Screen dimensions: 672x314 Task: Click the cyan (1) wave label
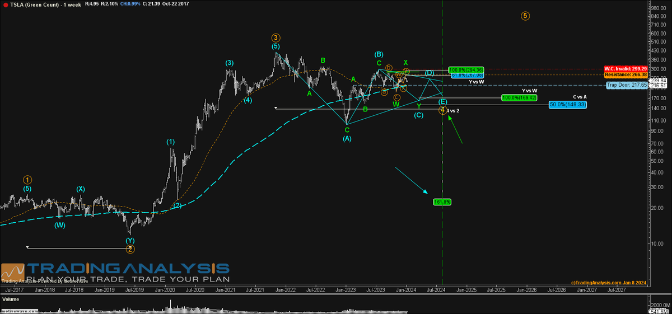point(171,142)
